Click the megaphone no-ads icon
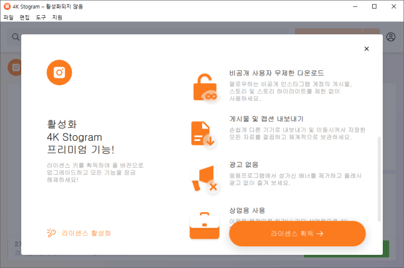This screenshot has width=404, height=268. click(x=205, y=179)
